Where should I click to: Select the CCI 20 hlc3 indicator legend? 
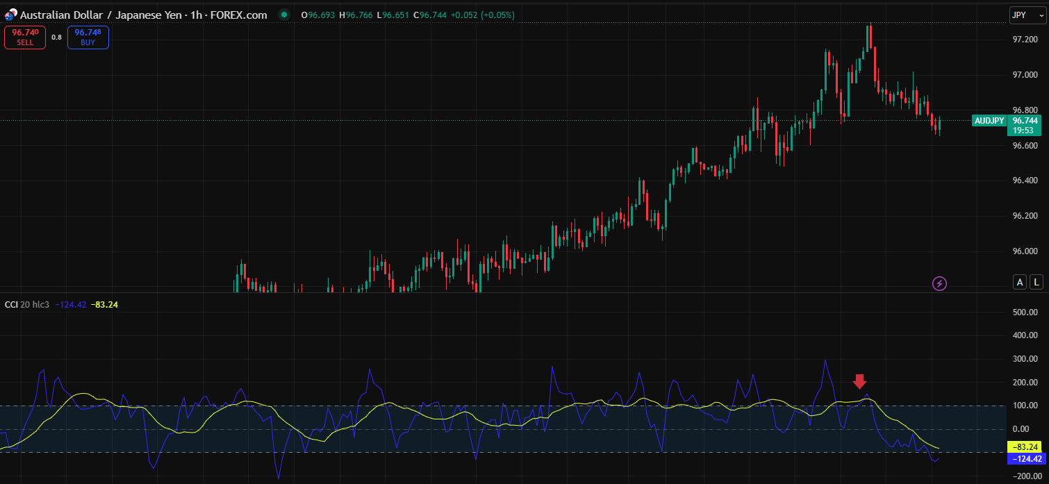(x=28, y=305)
